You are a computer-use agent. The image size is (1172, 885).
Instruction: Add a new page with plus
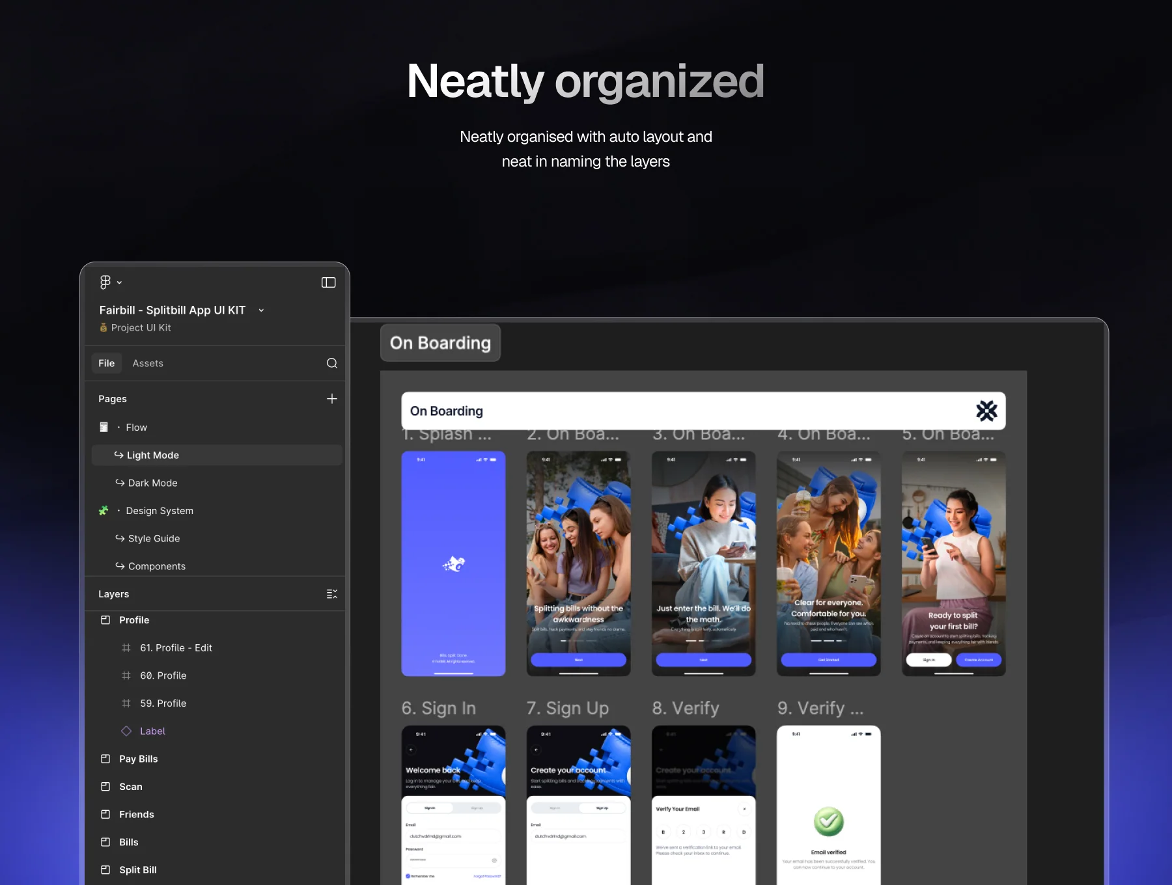click(331, 398)
